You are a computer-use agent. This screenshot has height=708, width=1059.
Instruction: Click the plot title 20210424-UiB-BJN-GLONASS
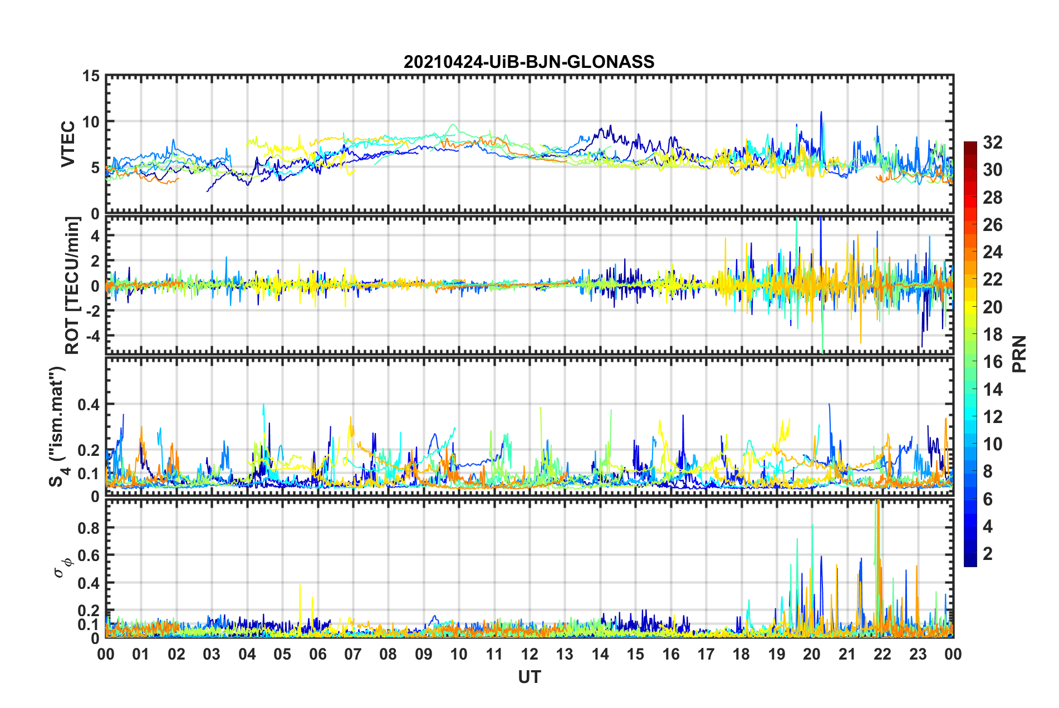(529, 62)
